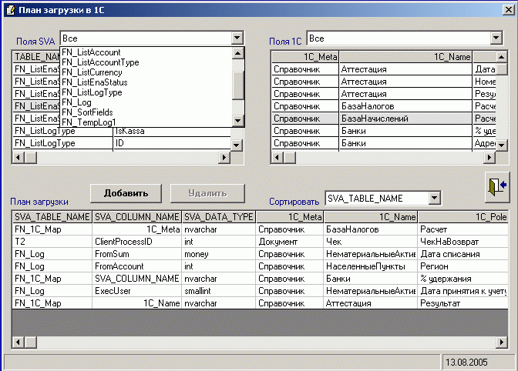The height and width of the screenshot is (371, 518).
Task: Open the Поля 1С dropdown arrow
Action: coord(496,38)
